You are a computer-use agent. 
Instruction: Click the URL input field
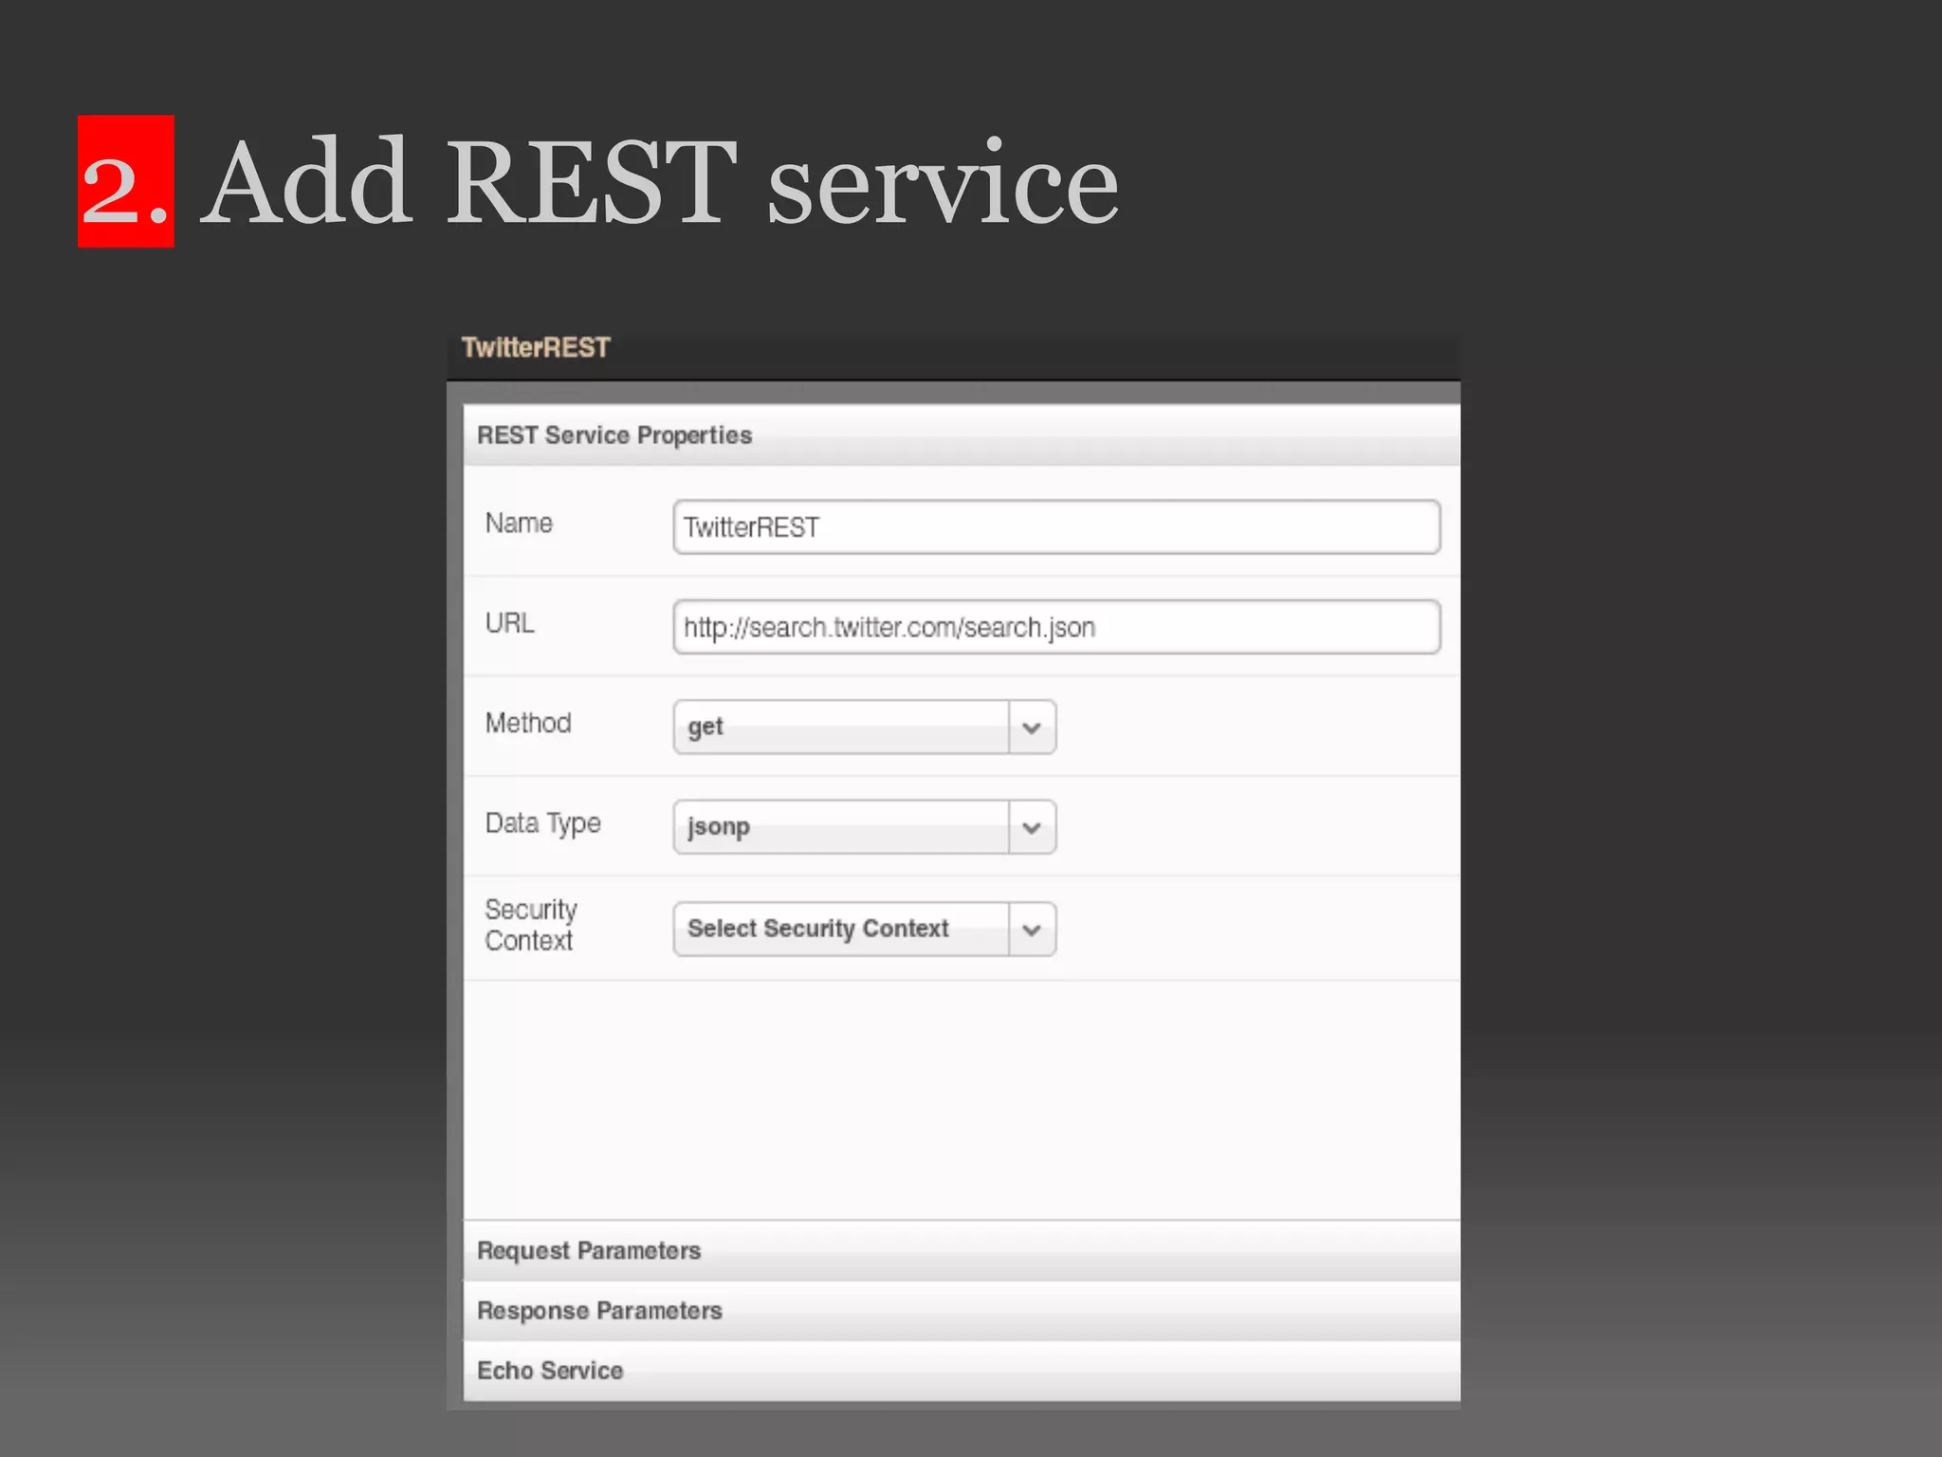1056,627
